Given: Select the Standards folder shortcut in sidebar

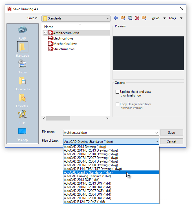Looking at the screenshot, I should point(22,49).
